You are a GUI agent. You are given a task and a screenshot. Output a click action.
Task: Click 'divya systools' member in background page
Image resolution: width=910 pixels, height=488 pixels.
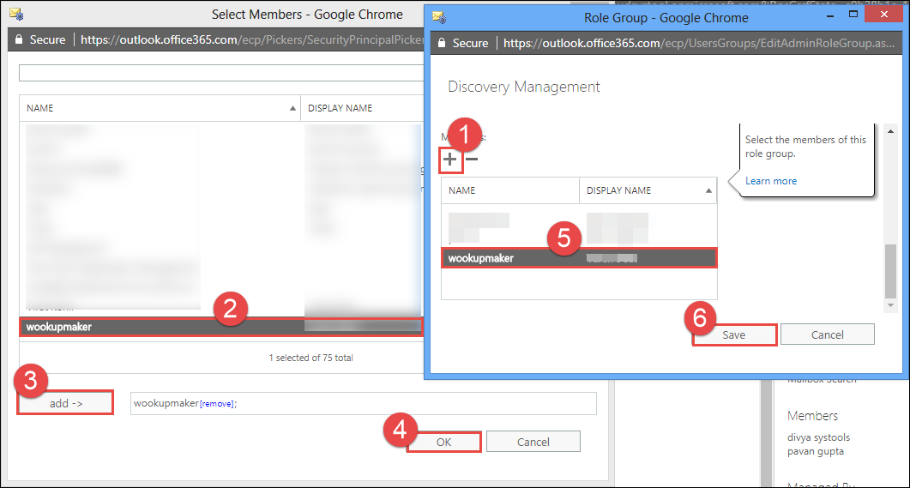pos(818,437)
